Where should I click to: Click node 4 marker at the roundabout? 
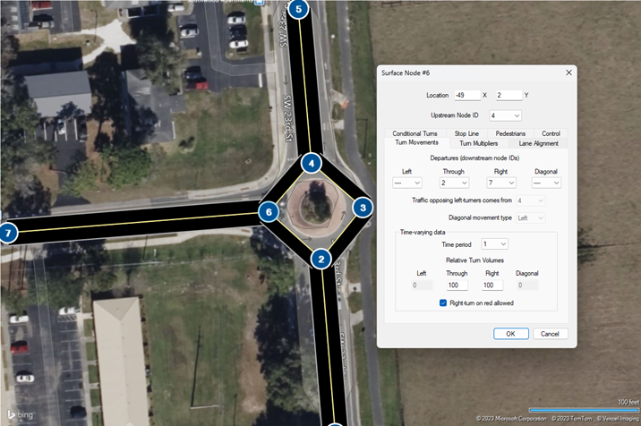click(x=311, y=164)
